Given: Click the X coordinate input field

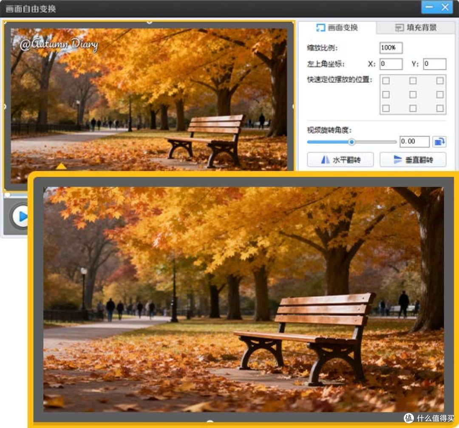Looking at the screenshot, I should point(391,64).
